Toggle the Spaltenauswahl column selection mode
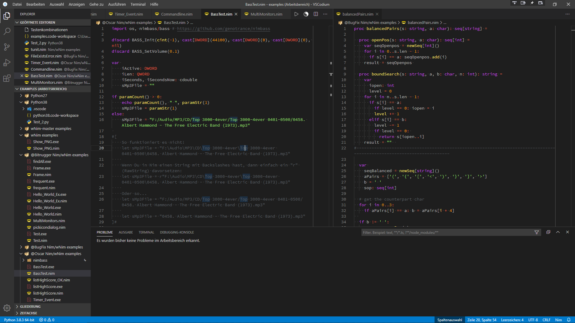575x323 pixels. (x=450, y=320)
